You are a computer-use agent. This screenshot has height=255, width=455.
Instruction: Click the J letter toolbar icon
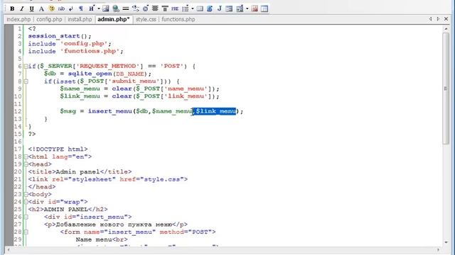(x=220, y=8)
